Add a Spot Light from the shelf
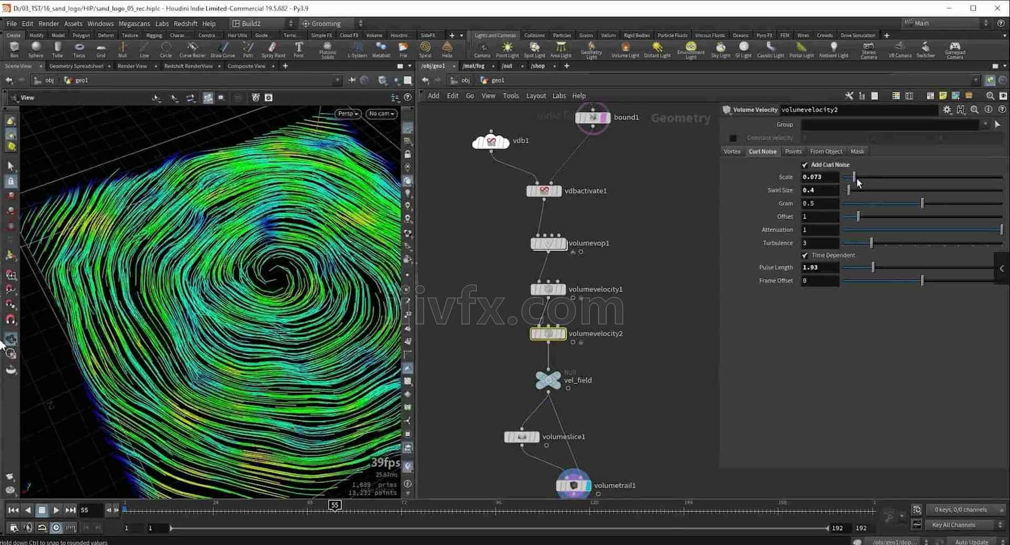1010x545 pixels. click(534, 49)
